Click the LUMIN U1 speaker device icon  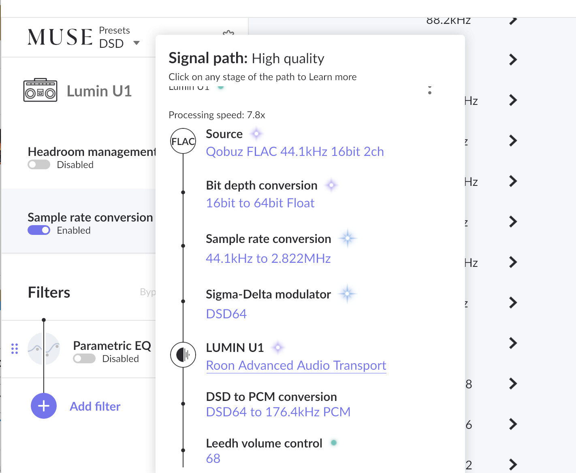coord(183,355)
